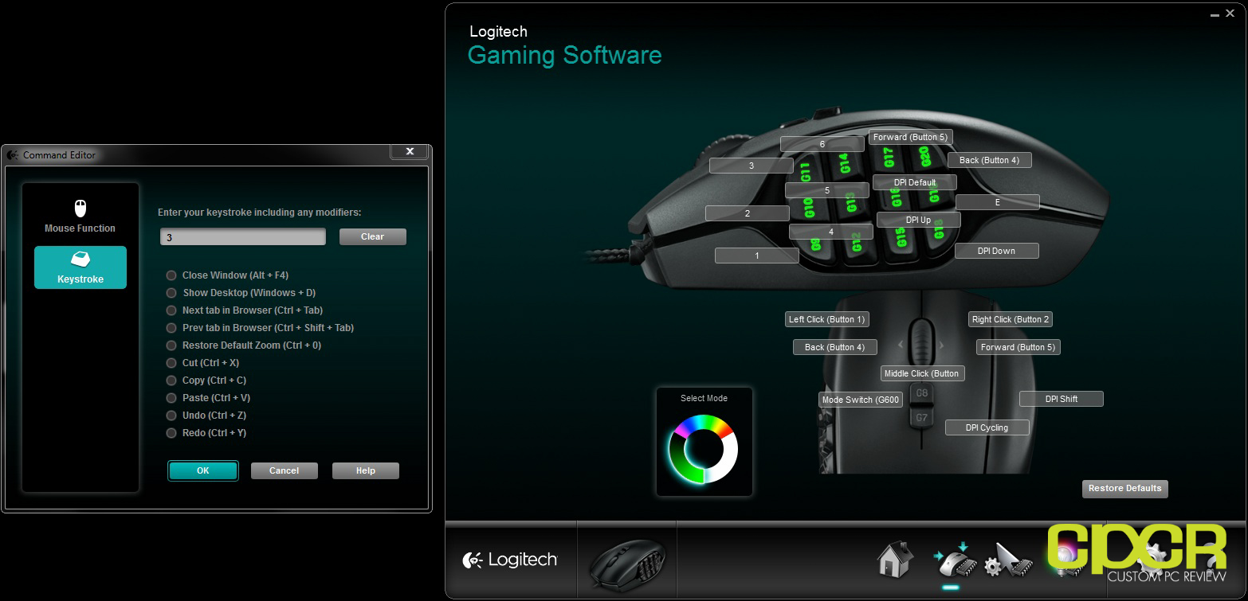Close the Command Editor dialog
Screen dimensions: 1248x601
tap(410, 150)
